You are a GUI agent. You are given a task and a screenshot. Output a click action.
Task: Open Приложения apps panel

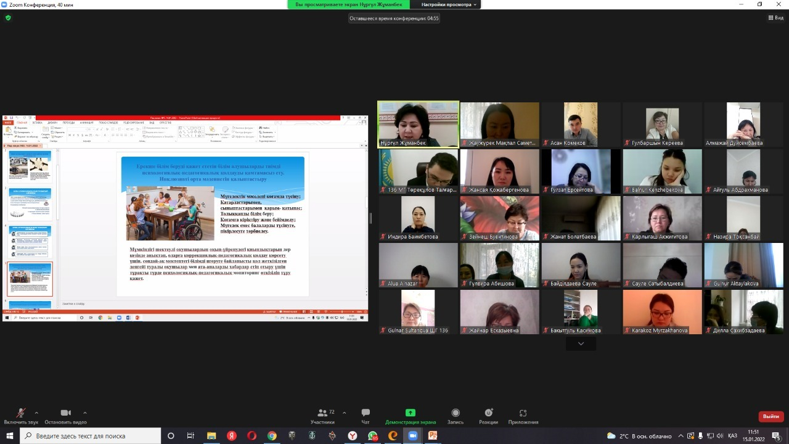(x=523, y=416)
